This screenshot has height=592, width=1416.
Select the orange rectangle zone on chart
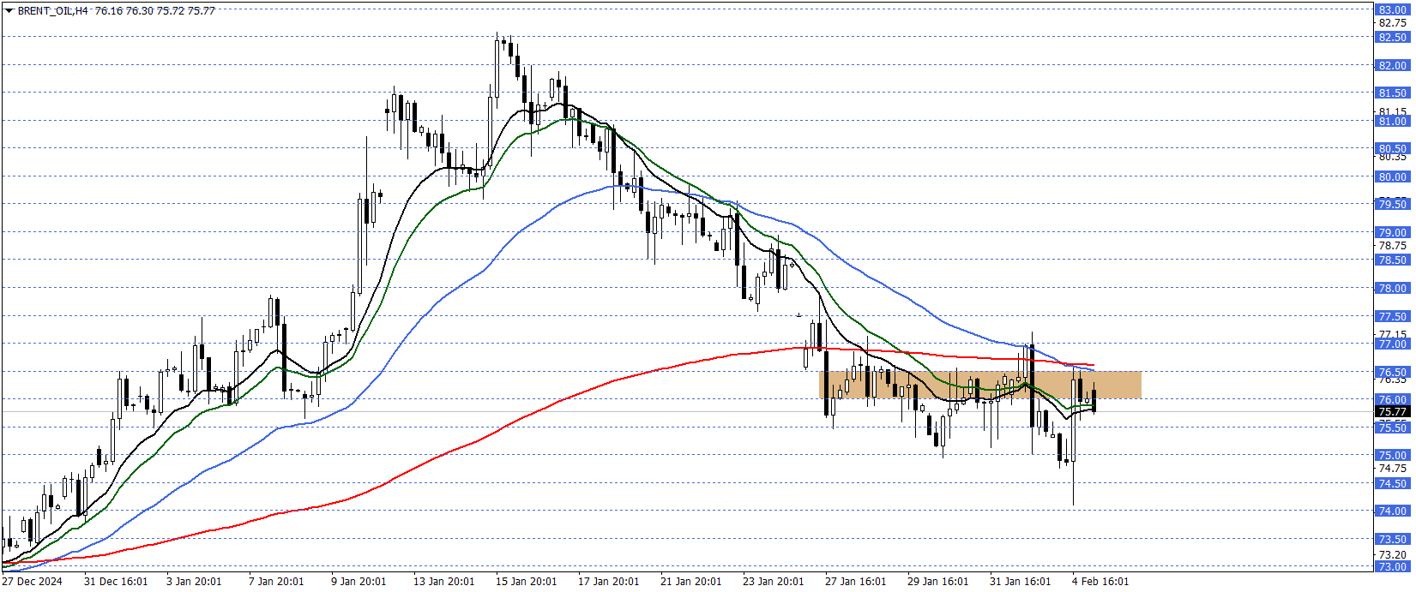980,385
